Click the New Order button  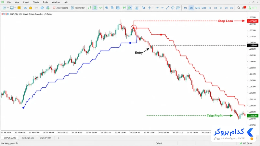click(78, 8)
